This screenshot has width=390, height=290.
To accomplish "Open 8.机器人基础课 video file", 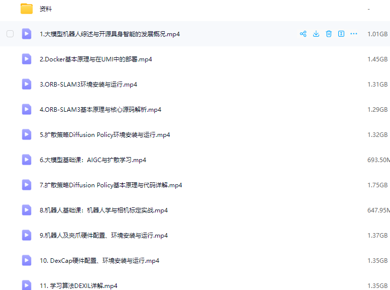I will click(104, 210).
